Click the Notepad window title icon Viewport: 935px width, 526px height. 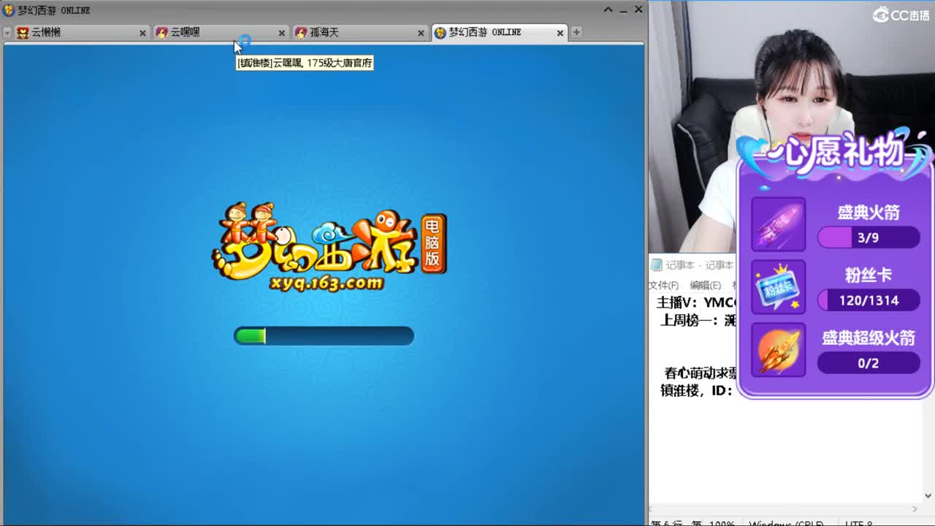tap(657, 265)
